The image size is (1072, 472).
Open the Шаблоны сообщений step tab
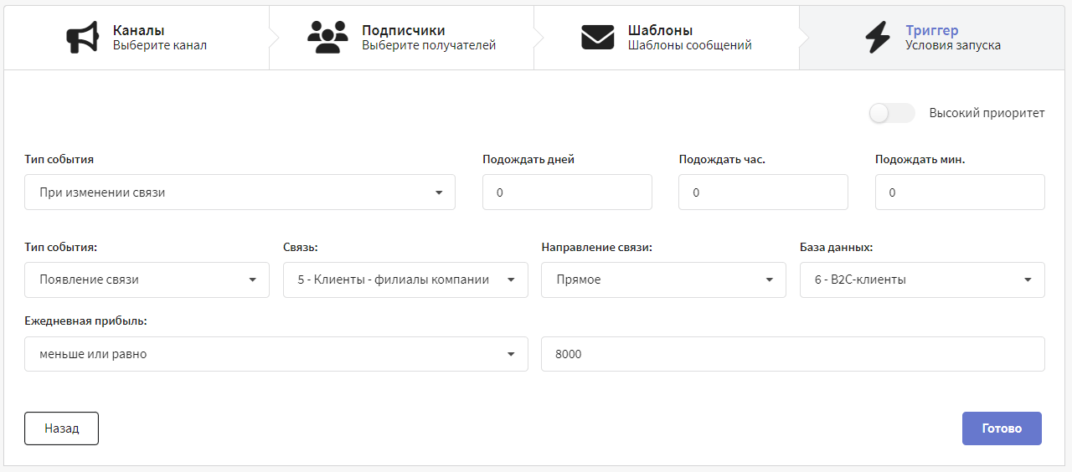click(x=667, y=38)
